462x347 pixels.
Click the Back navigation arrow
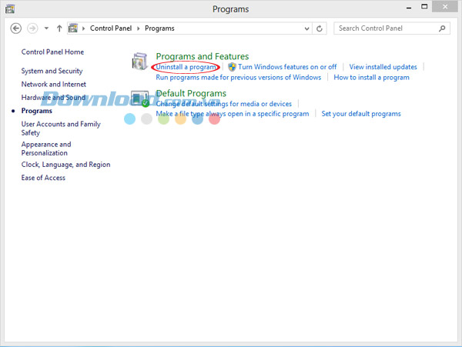coord(16,28)
